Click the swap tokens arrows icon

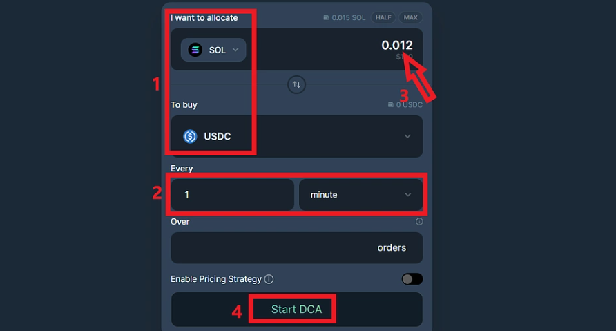(297, 84)
